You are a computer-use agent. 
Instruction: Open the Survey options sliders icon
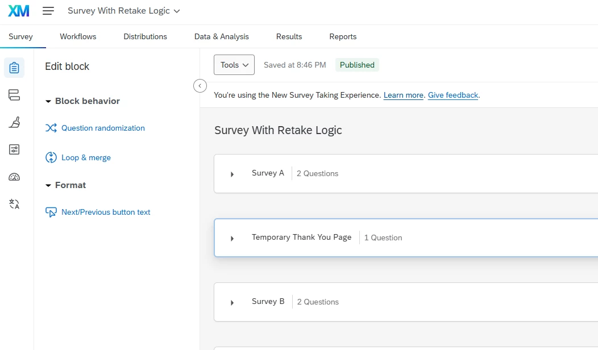click(x=14, y=149)
